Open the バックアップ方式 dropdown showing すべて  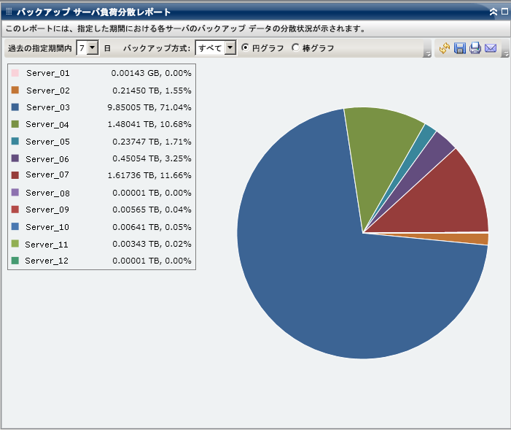216,48
